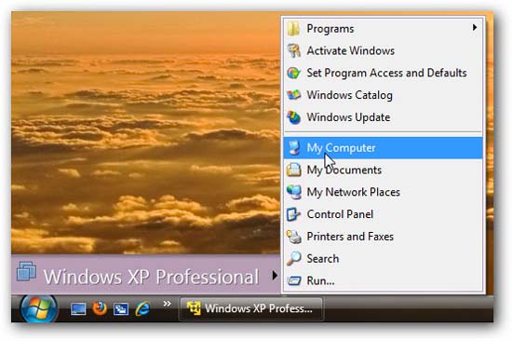
Task: Click the My Documents folder icon
Action: click(x=293, y=170)
